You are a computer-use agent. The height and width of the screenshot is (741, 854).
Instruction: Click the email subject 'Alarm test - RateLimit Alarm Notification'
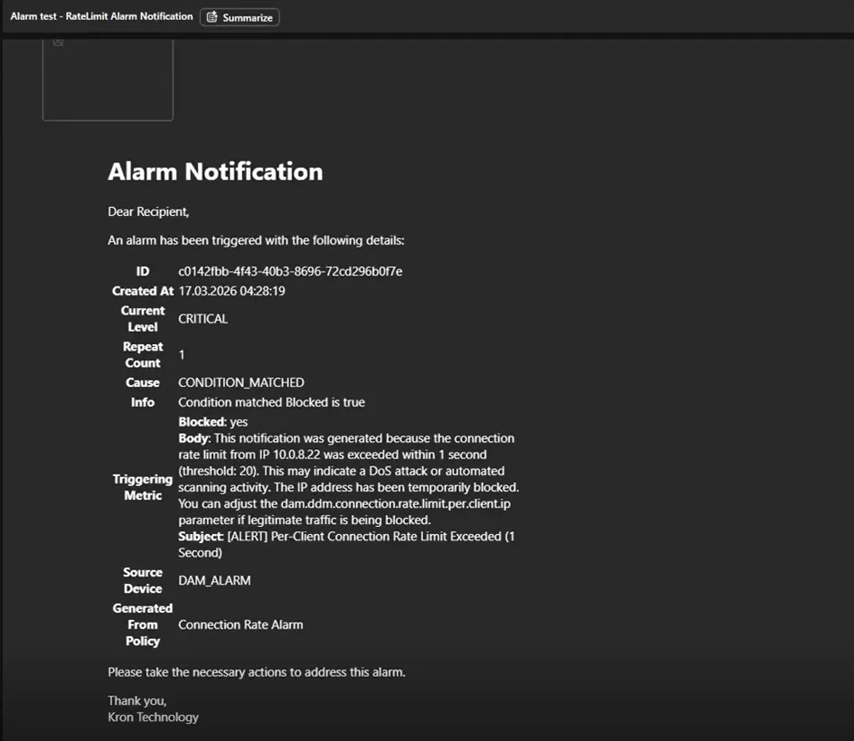(x=101, y=16)
